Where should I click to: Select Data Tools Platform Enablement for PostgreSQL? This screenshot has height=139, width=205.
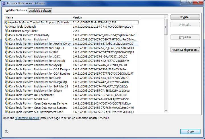(x=72, y=82)
